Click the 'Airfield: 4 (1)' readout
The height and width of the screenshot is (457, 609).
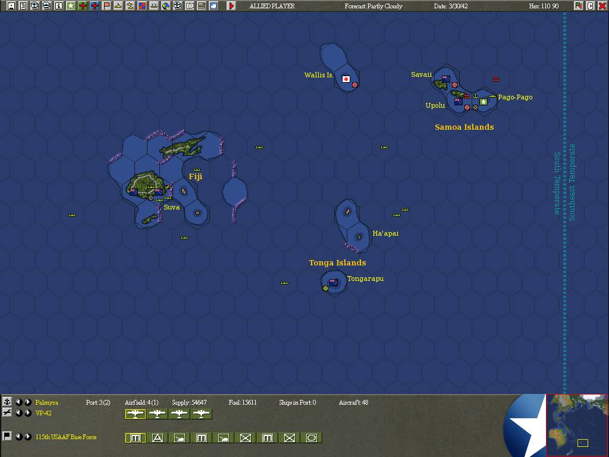pyautogui.click(x=142, y=402)
